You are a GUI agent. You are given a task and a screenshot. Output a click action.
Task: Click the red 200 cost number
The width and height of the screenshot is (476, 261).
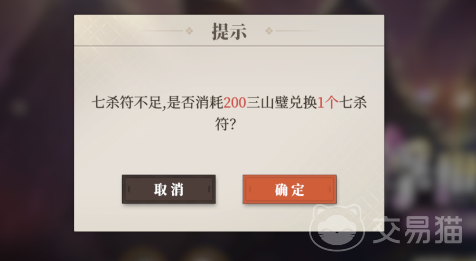pyautogui.click(x=234, y=103)
